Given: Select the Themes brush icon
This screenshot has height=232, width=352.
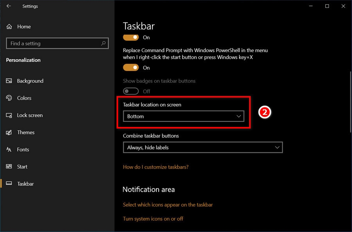Looking at the screenshot, I should coord(9,132).
